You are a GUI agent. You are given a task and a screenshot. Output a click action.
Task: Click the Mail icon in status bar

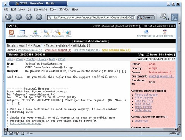(11, 133)
